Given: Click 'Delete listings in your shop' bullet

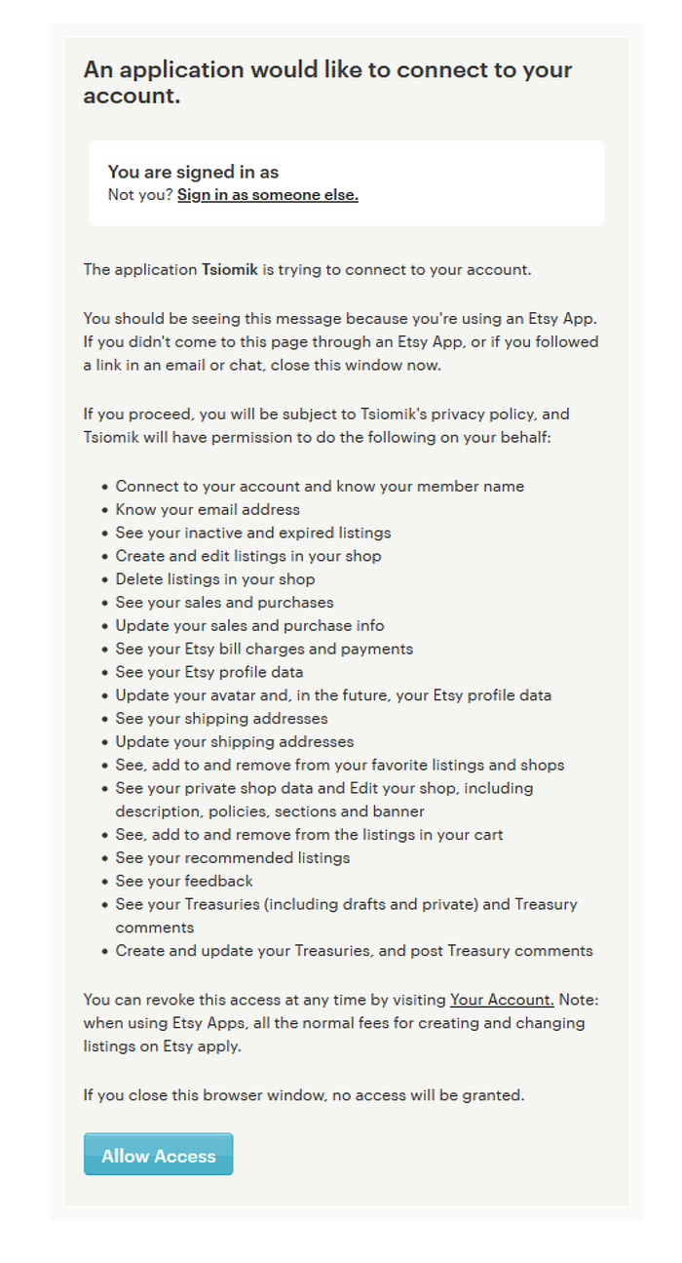Looking at the screenshot, I should (215, 579).
